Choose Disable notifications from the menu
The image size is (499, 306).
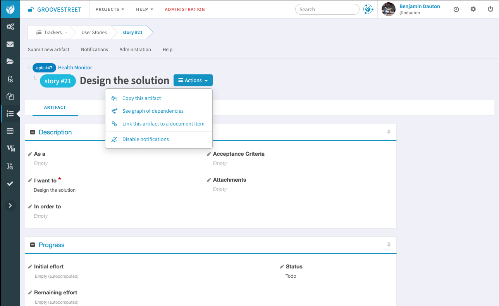point(145,139)
